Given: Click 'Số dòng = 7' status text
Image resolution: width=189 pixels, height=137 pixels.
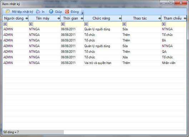Looking at the screenshot, I should [11, 132].
